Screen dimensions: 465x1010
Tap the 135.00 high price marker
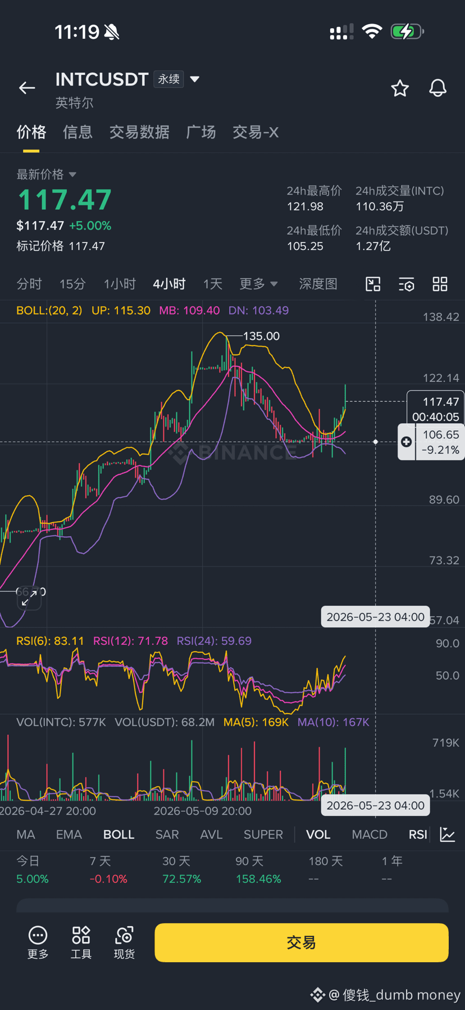261,336
